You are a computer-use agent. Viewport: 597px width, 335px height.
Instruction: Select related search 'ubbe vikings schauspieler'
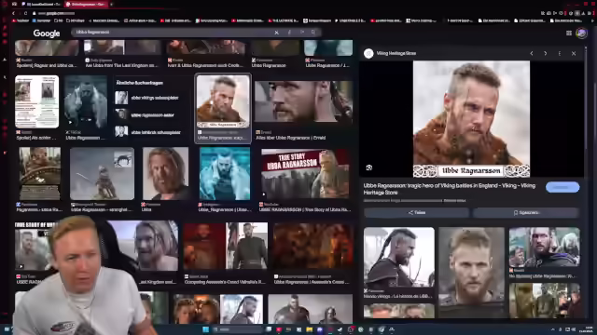147,98
